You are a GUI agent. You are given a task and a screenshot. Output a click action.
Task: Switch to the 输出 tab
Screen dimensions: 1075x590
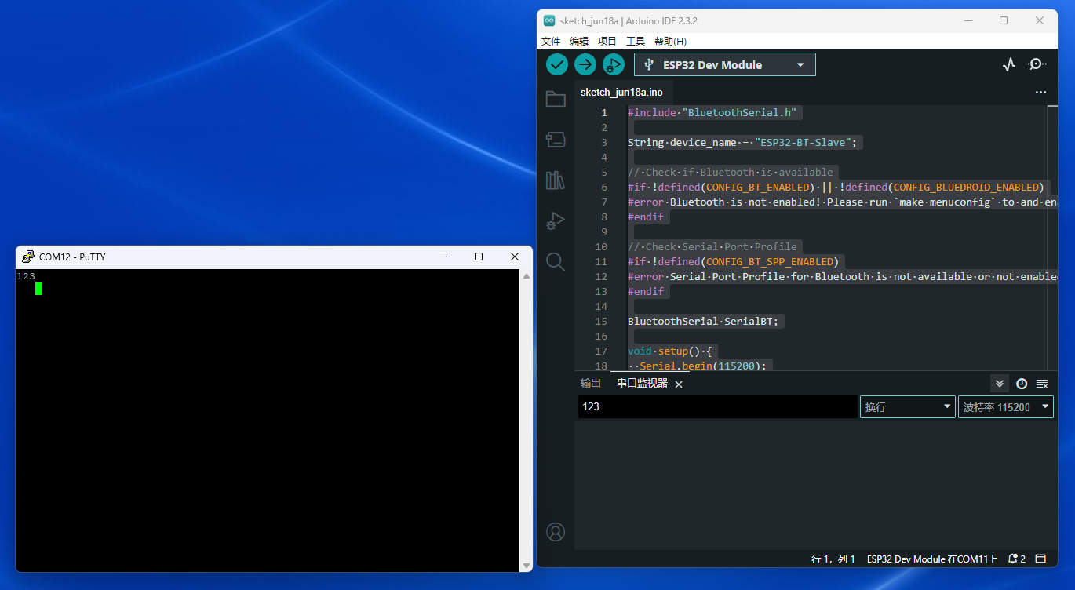tap(591, 383)
